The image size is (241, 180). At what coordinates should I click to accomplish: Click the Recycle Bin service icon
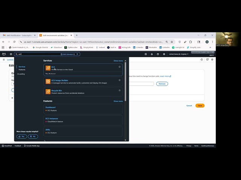48,91
